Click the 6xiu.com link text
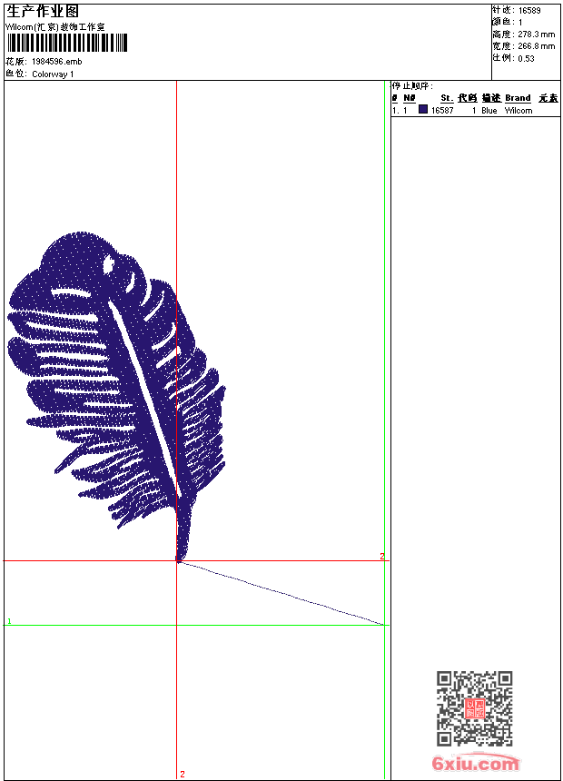Screen dimensions: 563x781 coord(475,763)
